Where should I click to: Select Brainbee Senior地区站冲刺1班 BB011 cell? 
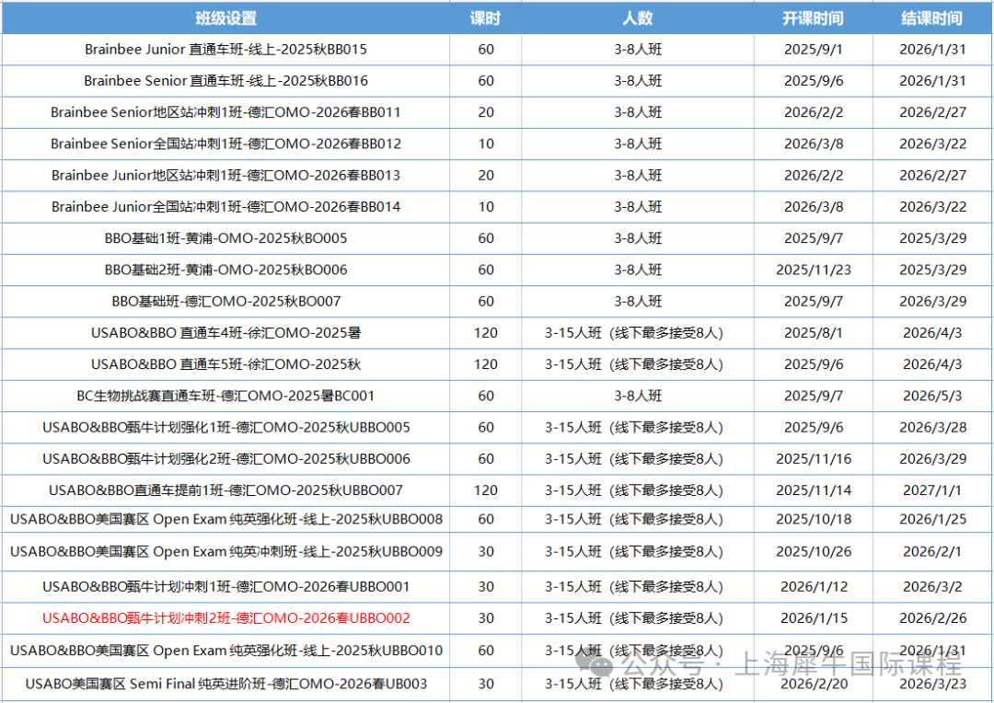pyautogui.click(x=225, y=112)
